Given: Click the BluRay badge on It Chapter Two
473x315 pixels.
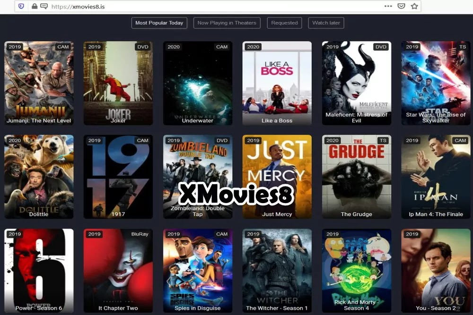Looking at the screenshot, I should [140, 234].
